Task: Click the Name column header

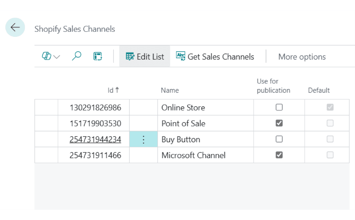Action: coord(170,90)
